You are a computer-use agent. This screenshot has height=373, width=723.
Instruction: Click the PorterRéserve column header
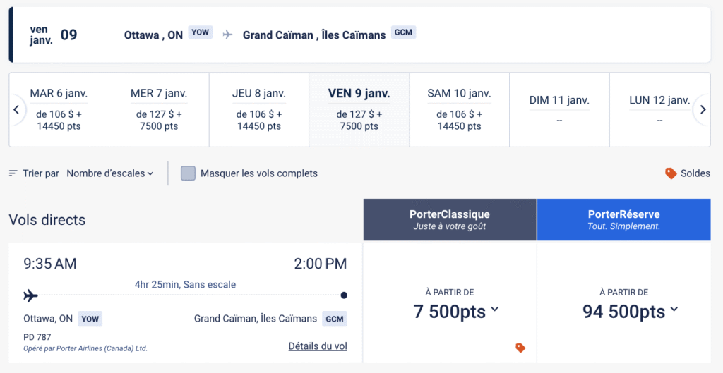623,220
